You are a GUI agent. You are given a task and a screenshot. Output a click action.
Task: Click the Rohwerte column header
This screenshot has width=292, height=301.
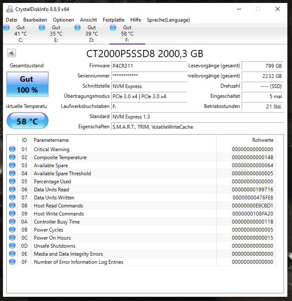[246, 140]
